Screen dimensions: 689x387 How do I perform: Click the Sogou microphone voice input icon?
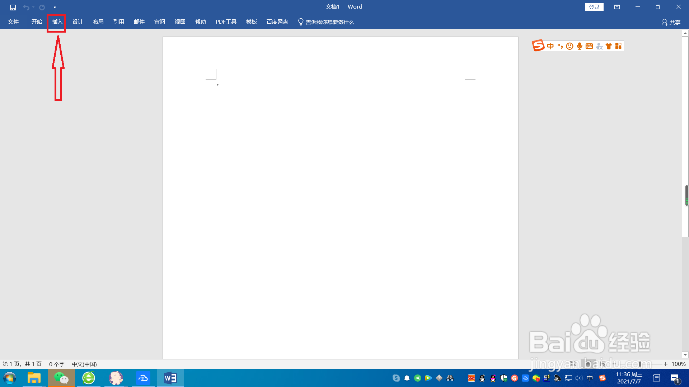click(579, 46)
